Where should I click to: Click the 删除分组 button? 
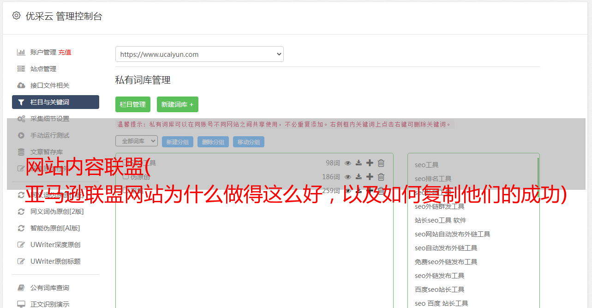(x=213, y=142)
